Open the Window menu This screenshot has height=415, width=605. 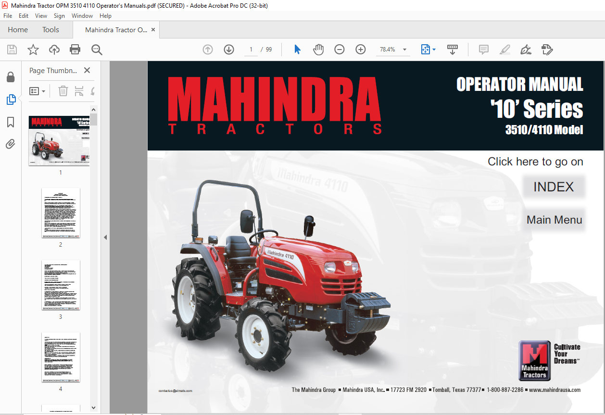(82, 16)
